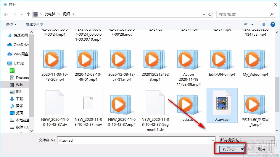The height and width of the screenshot is (157, 280).
Task: Select the EditFUN-6.mp4 file
Action: tap(222, 63)
